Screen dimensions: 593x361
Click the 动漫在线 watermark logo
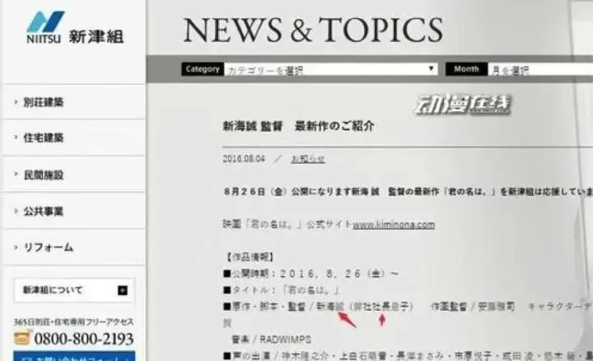[x=462, y=105]
